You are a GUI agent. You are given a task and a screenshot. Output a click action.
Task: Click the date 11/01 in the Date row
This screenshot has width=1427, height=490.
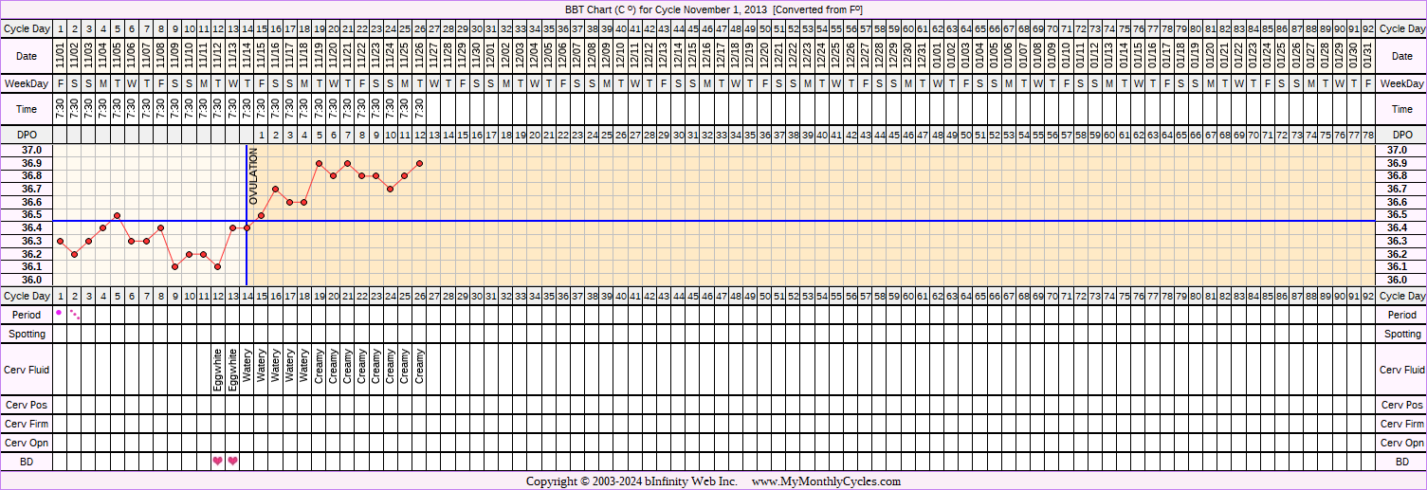[x=60, y=57]
